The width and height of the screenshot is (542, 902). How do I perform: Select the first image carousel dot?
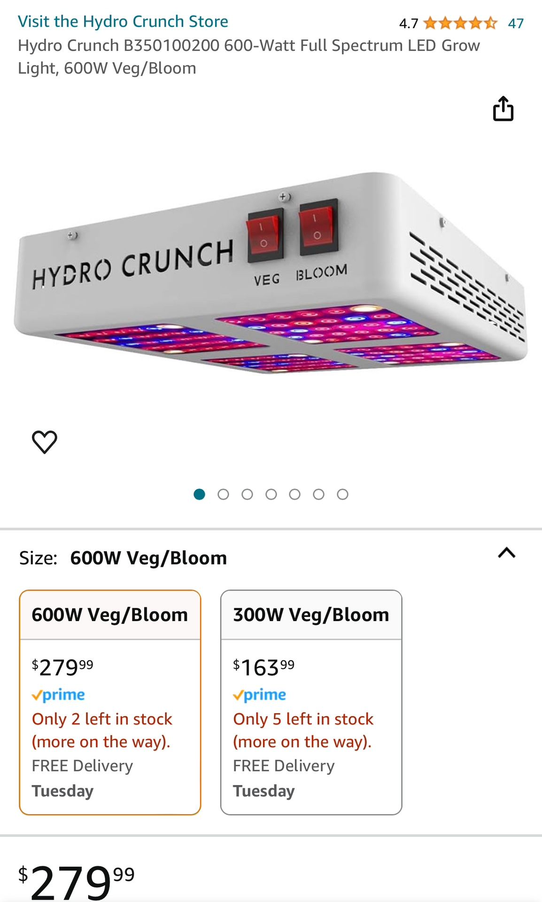pyautogui.click(x=199, y=494)
